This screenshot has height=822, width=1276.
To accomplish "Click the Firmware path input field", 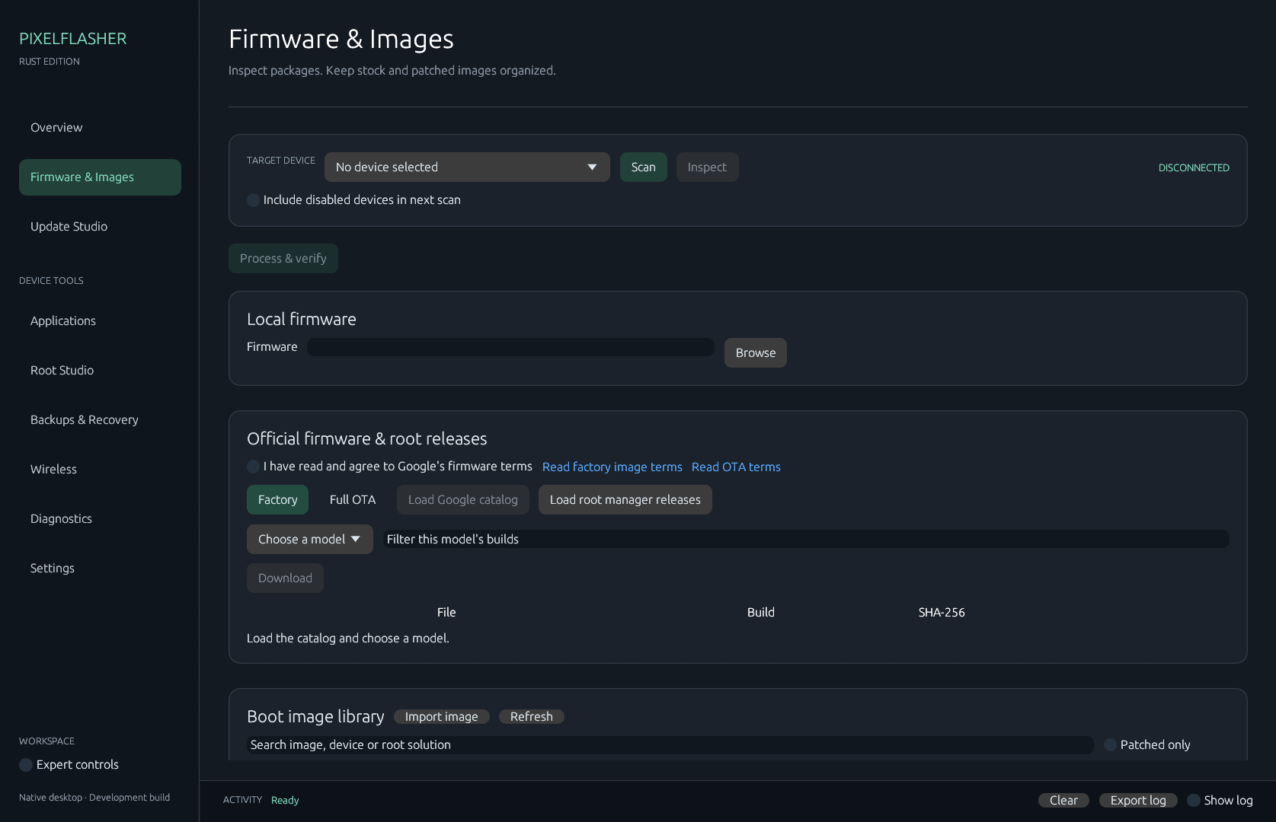I will (510, 347).
